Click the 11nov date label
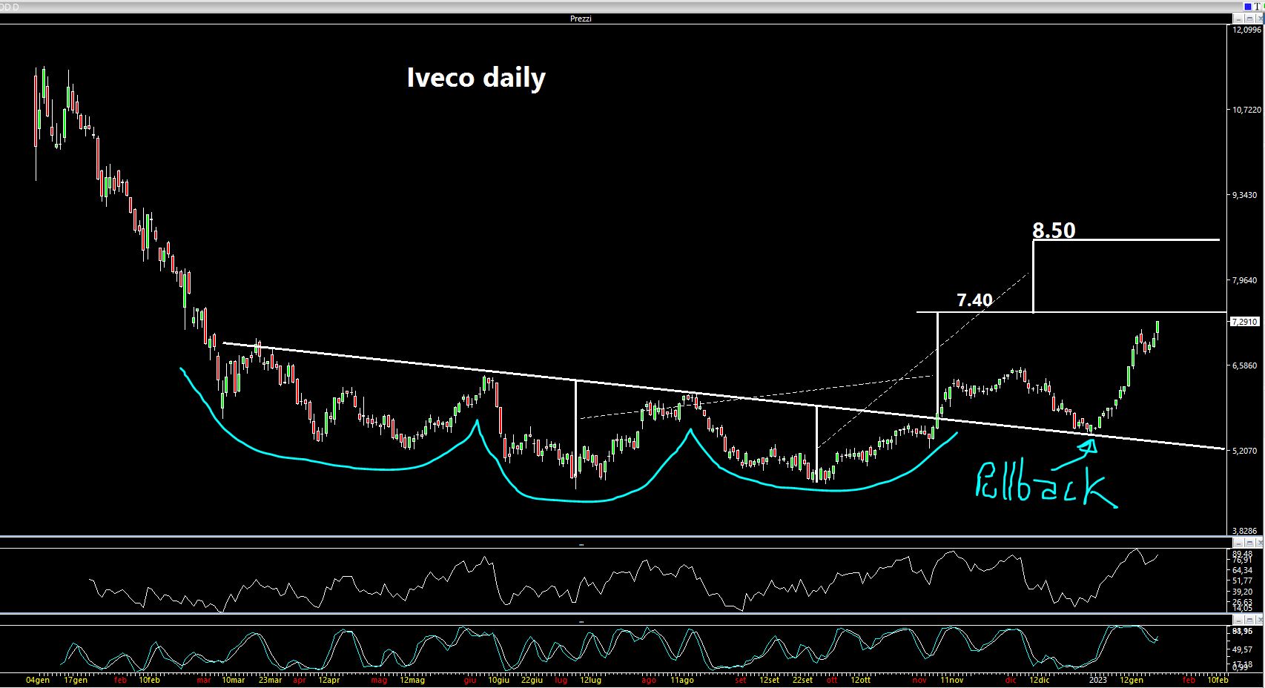This screenshot has height=688, width=1265. 952,680
